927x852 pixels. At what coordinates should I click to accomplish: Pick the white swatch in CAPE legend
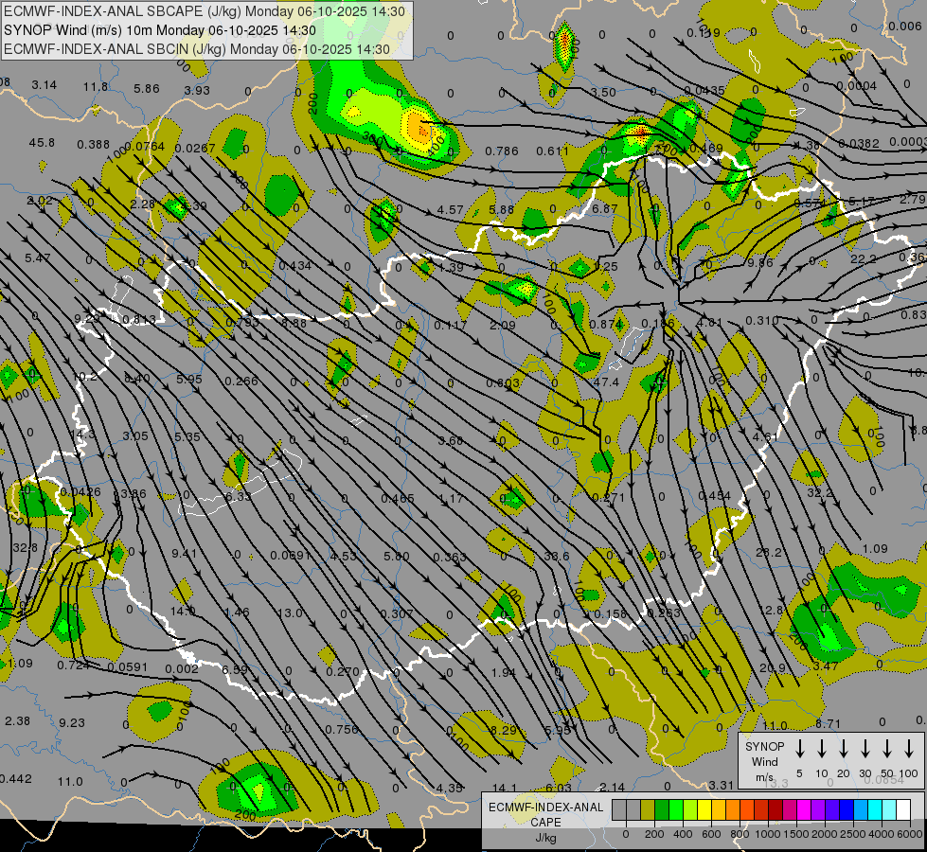(903, 809)
